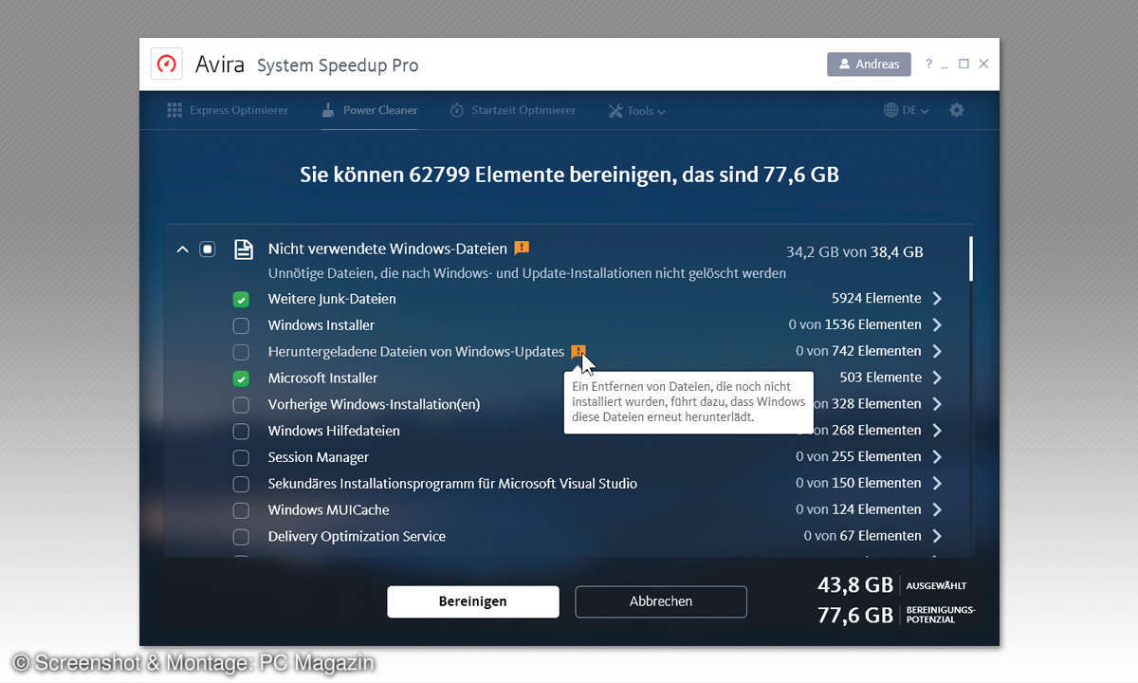Expand arrow for Windows Hilfedateien row
This screenshot has width=1138, height=683.
(x=937, y=430)
